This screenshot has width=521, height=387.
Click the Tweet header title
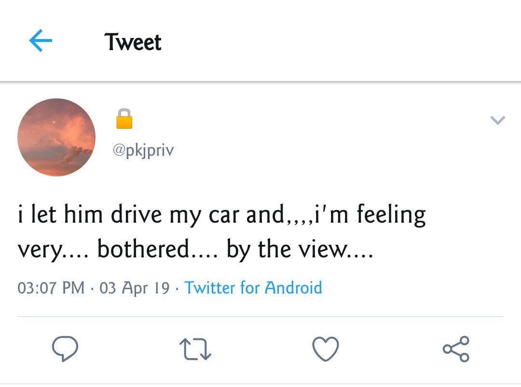tap(133, 42)
